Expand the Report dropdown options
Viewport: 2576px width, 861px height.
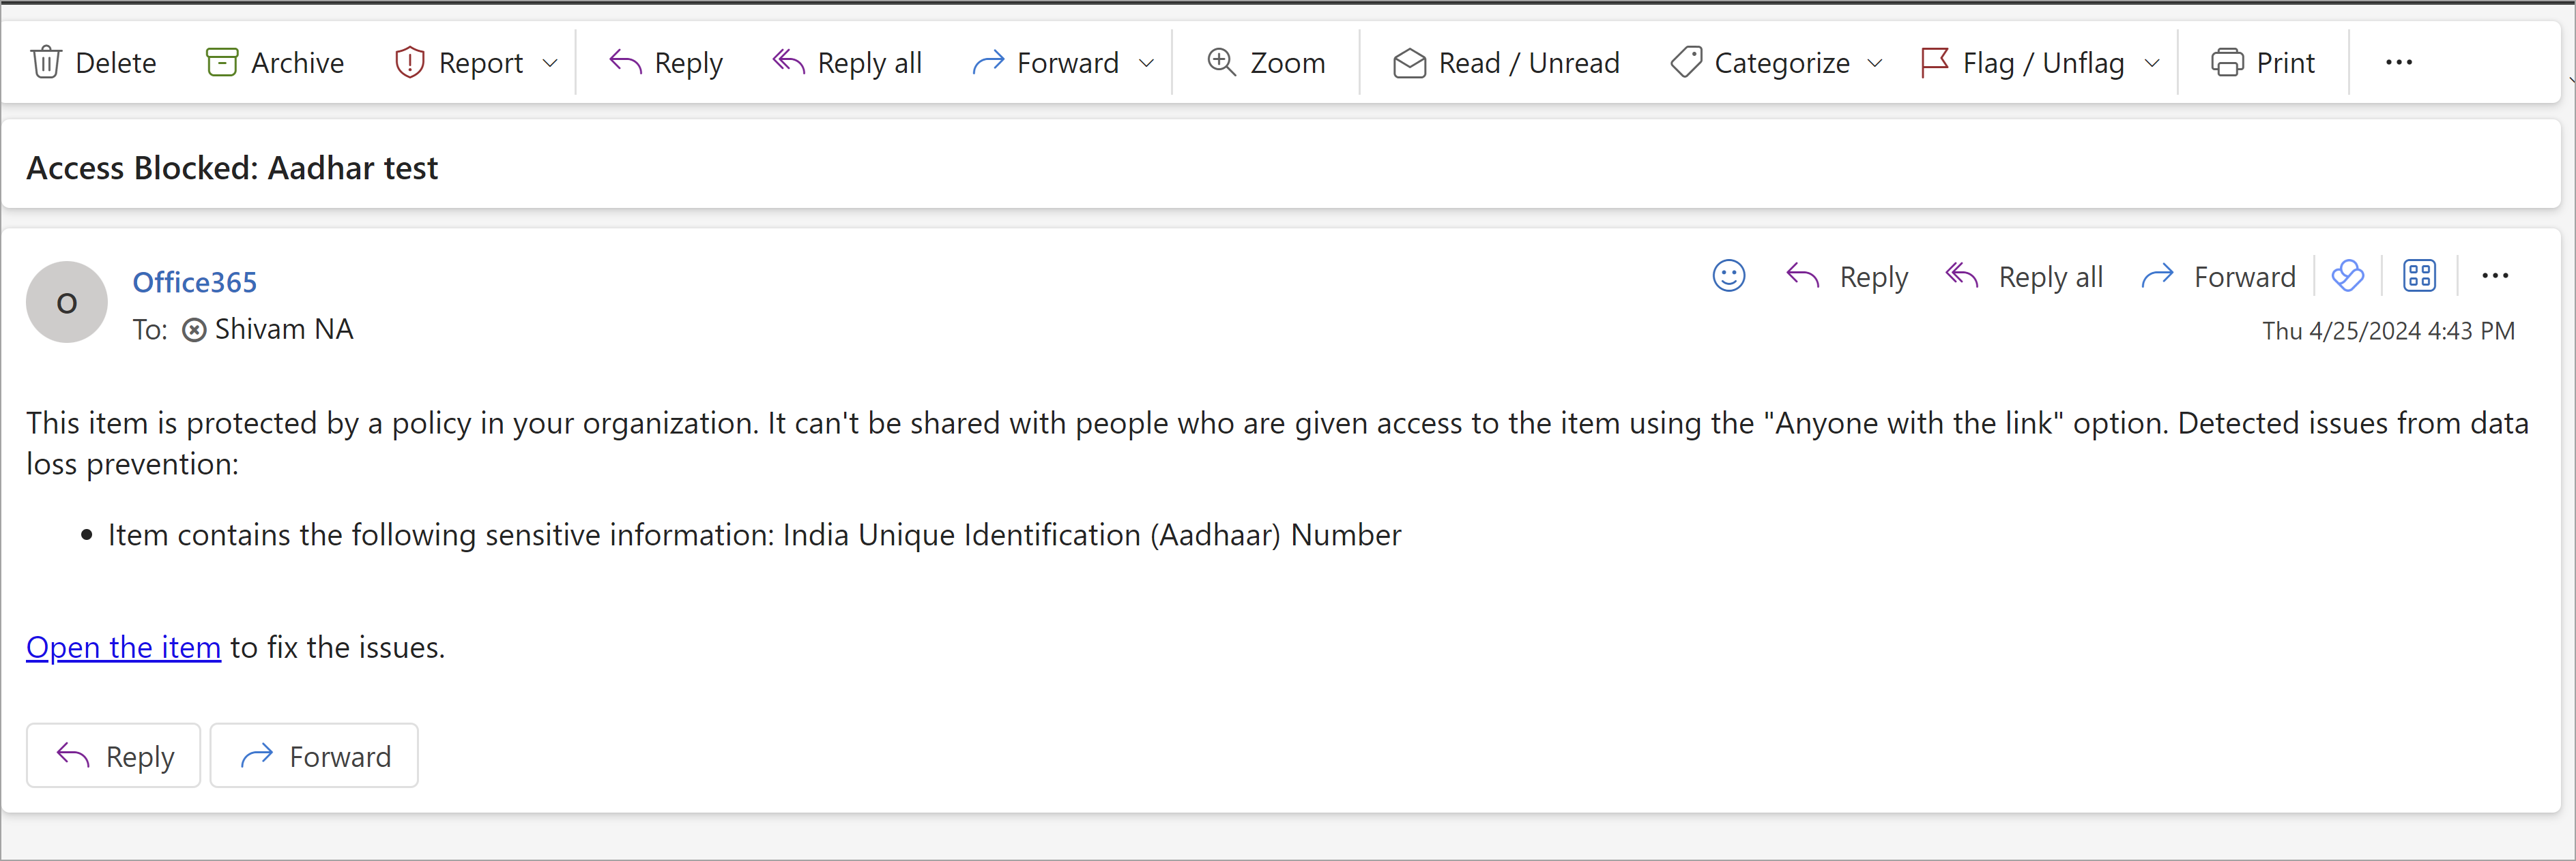tap(550, 62)
